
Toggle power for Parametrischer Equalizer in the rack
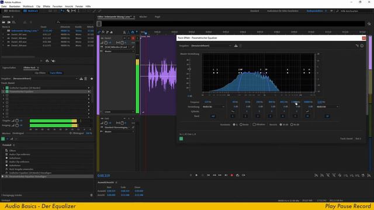[x=7, y=92]
